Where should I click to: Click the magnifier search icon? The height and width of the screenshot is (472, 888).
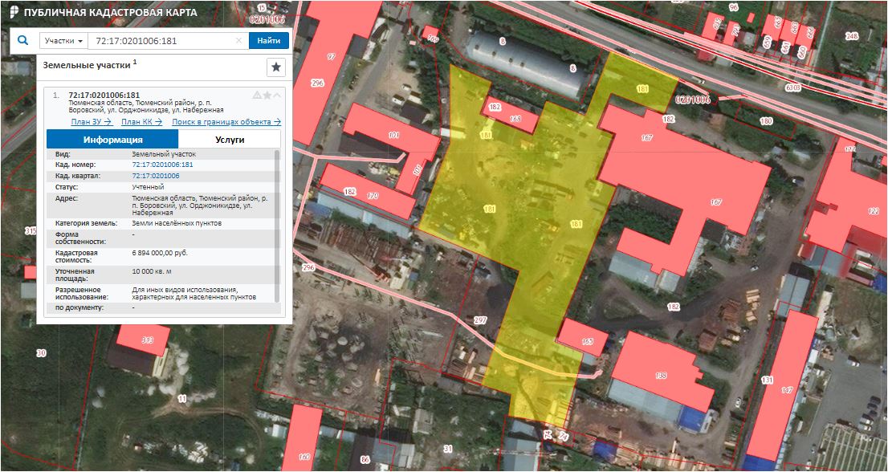pyautogui.click(x=22, y=40)
